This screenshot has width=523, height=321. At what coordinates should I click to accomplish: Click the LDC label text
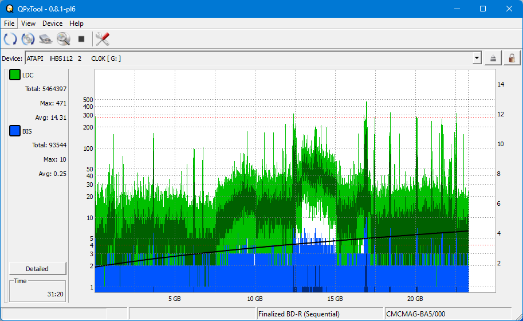(28, 75)
